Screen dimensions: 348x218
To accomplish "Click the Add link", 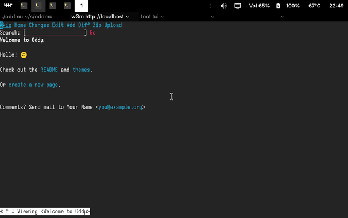I will coord(71,25).
